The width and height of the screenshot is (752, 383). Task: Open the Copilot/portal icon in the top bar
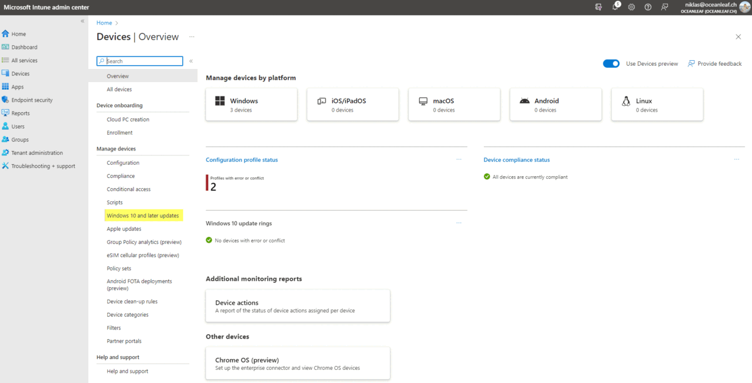click(x=598, y=7)
